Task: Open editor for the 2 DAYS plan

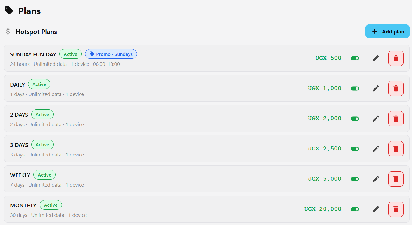Action: [x=376, y=119]
